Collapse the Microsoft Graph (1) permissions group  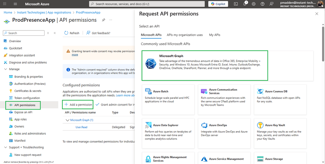click(67, 120)
